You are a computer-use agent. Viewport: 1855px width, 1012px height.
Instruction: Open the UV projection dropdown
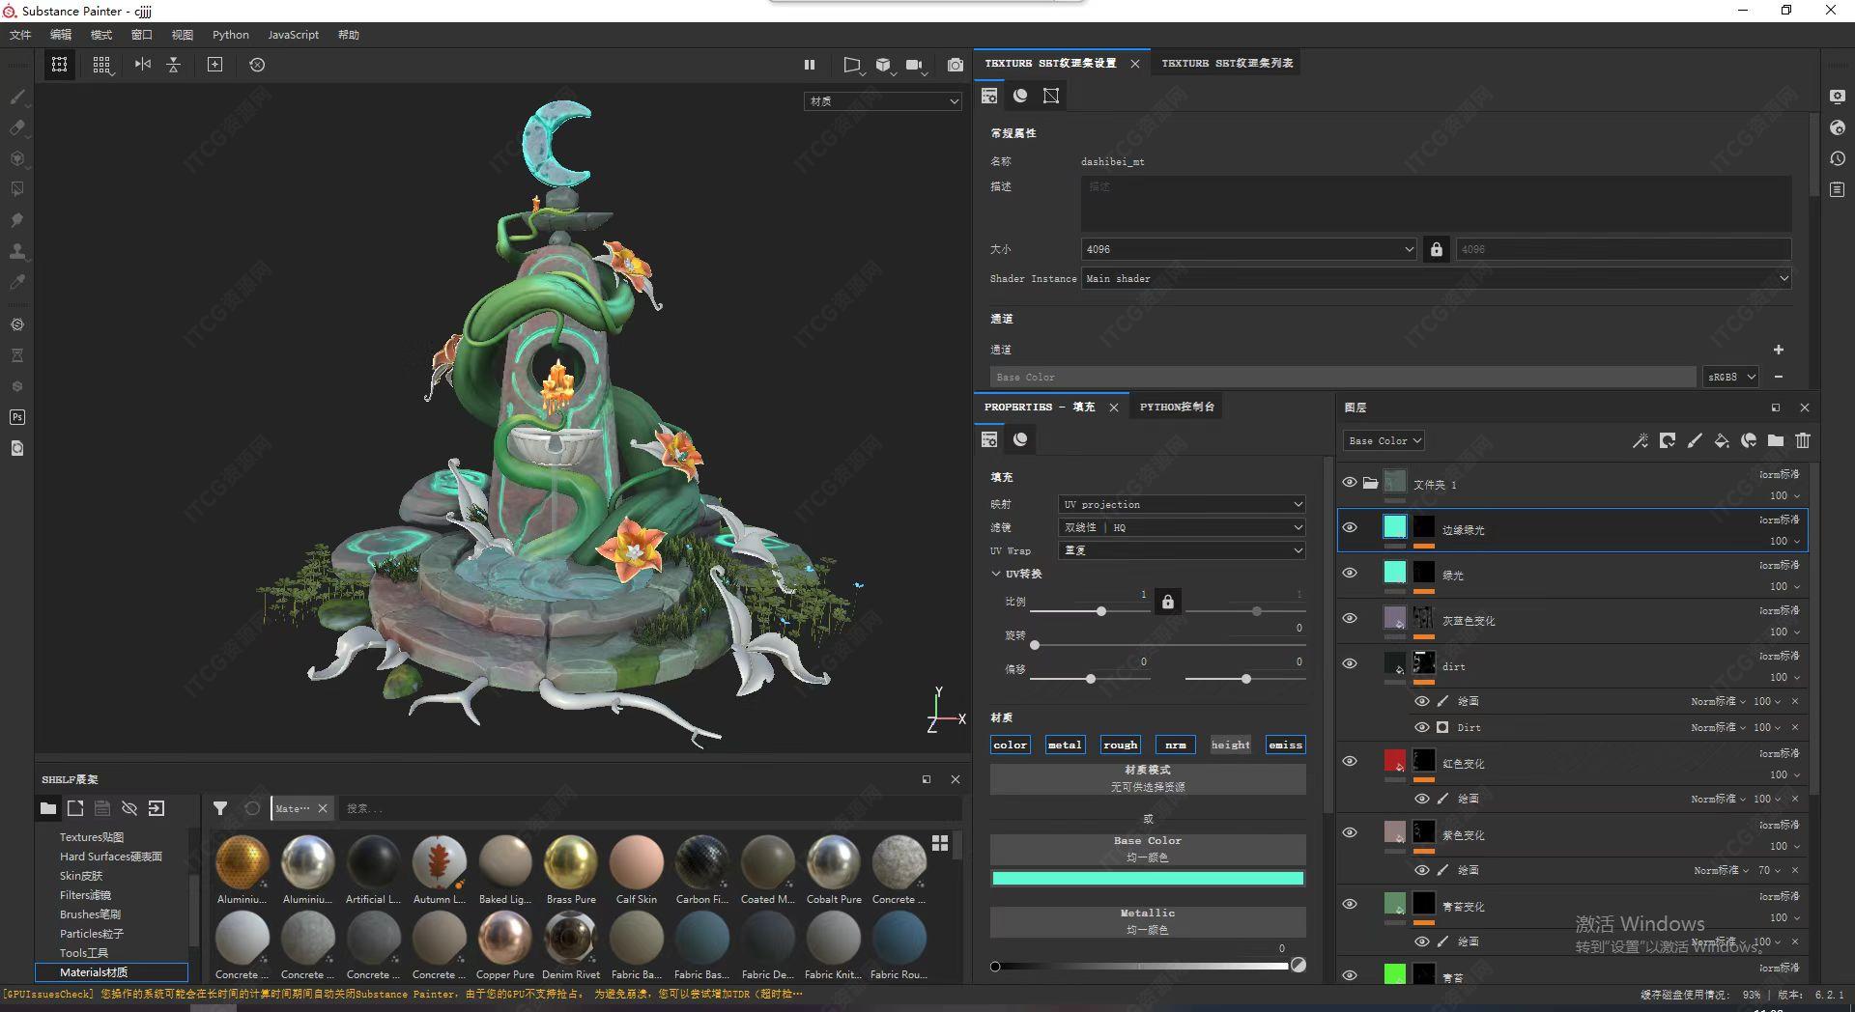click(1182, 504)
